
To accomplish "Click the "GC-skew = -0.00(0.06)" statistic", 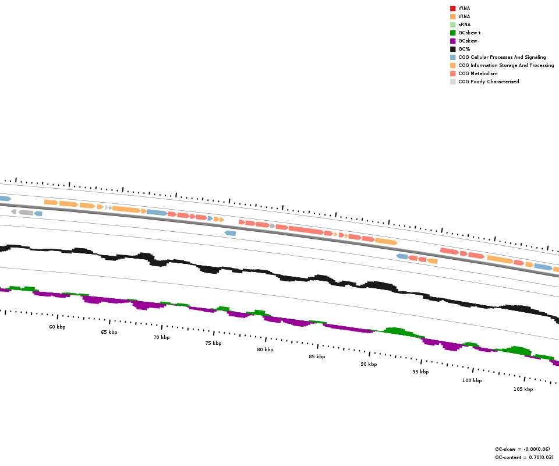I will pos(523,449).
